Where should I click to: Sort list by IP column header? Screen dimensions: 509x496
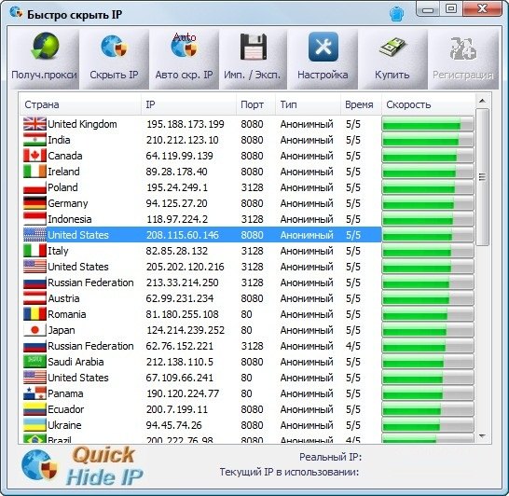189,104
